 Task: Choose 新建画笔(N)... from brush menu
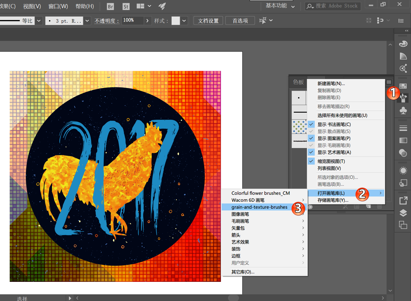(x=346, y=83)
